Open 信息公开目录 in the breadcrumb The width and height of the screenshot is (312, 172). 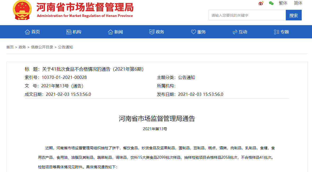click(42, 47)
